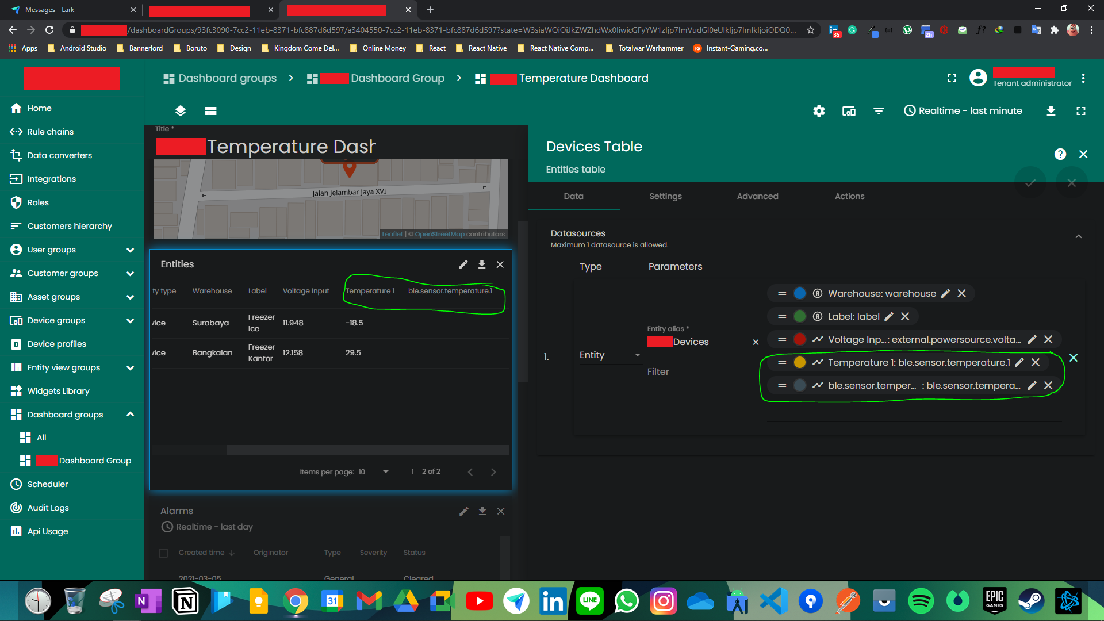Remove the Temperature 1 data key

point(1036,362)
